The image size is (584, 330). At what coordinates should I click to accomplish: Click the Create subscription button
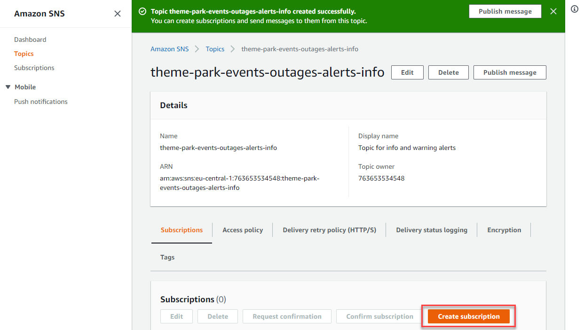click(469, 316)
